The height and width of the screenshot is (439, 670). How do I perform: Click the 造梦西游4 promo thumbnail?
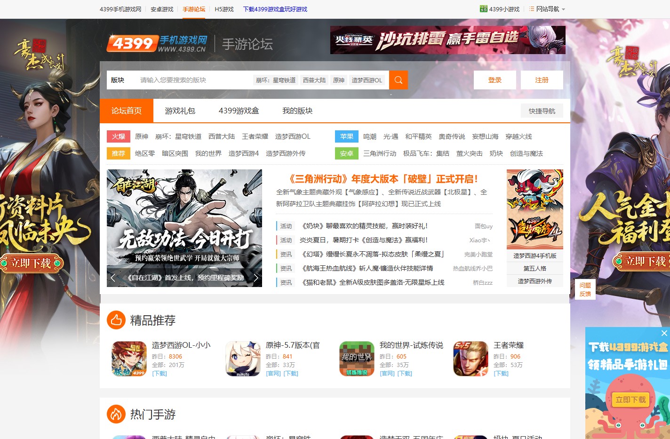(535, 209)
